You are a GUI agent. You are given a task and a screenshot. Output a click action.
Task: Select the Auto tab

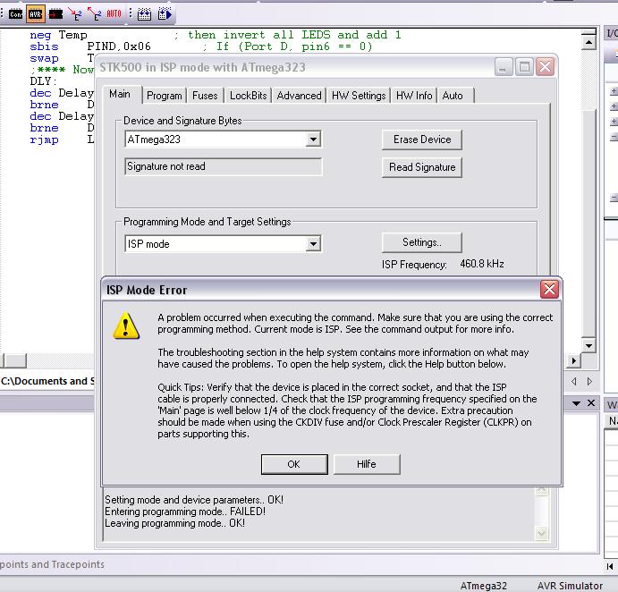[452, 96]
